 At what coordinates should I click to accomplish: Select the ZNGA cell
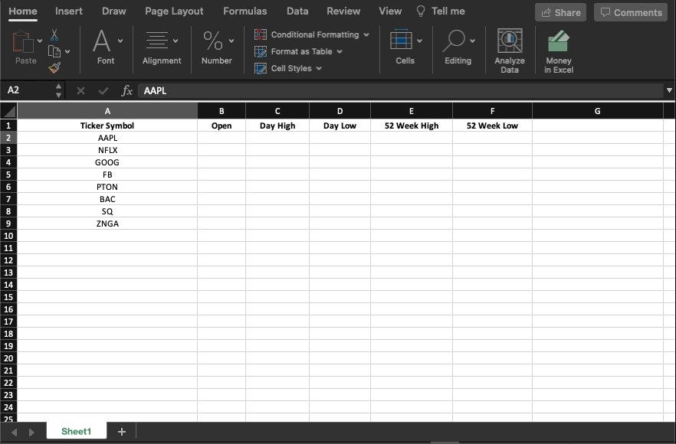(x=107, y=224)
